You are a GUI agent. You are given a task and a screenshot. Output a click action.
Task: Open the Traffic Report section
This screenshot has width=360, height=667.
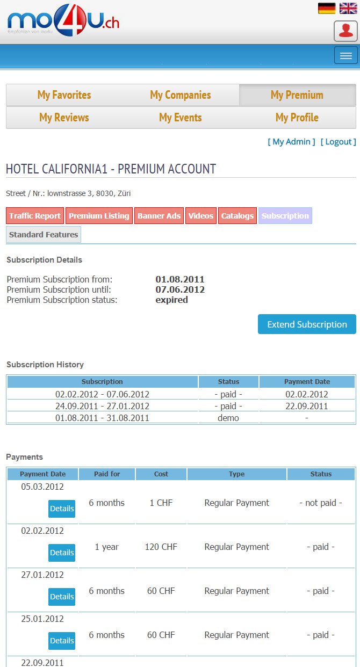[x=35, y=216]
